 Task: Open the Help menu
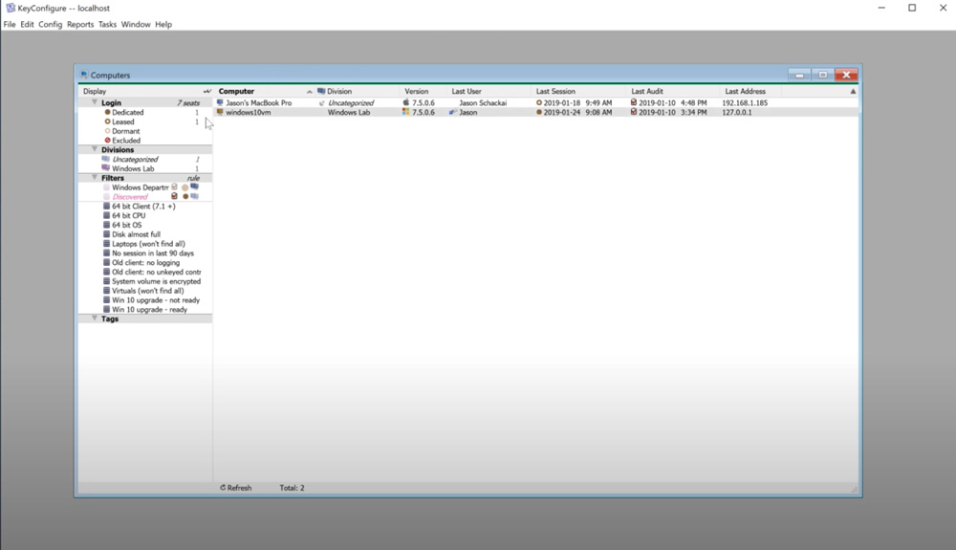[x=163, y=24]
